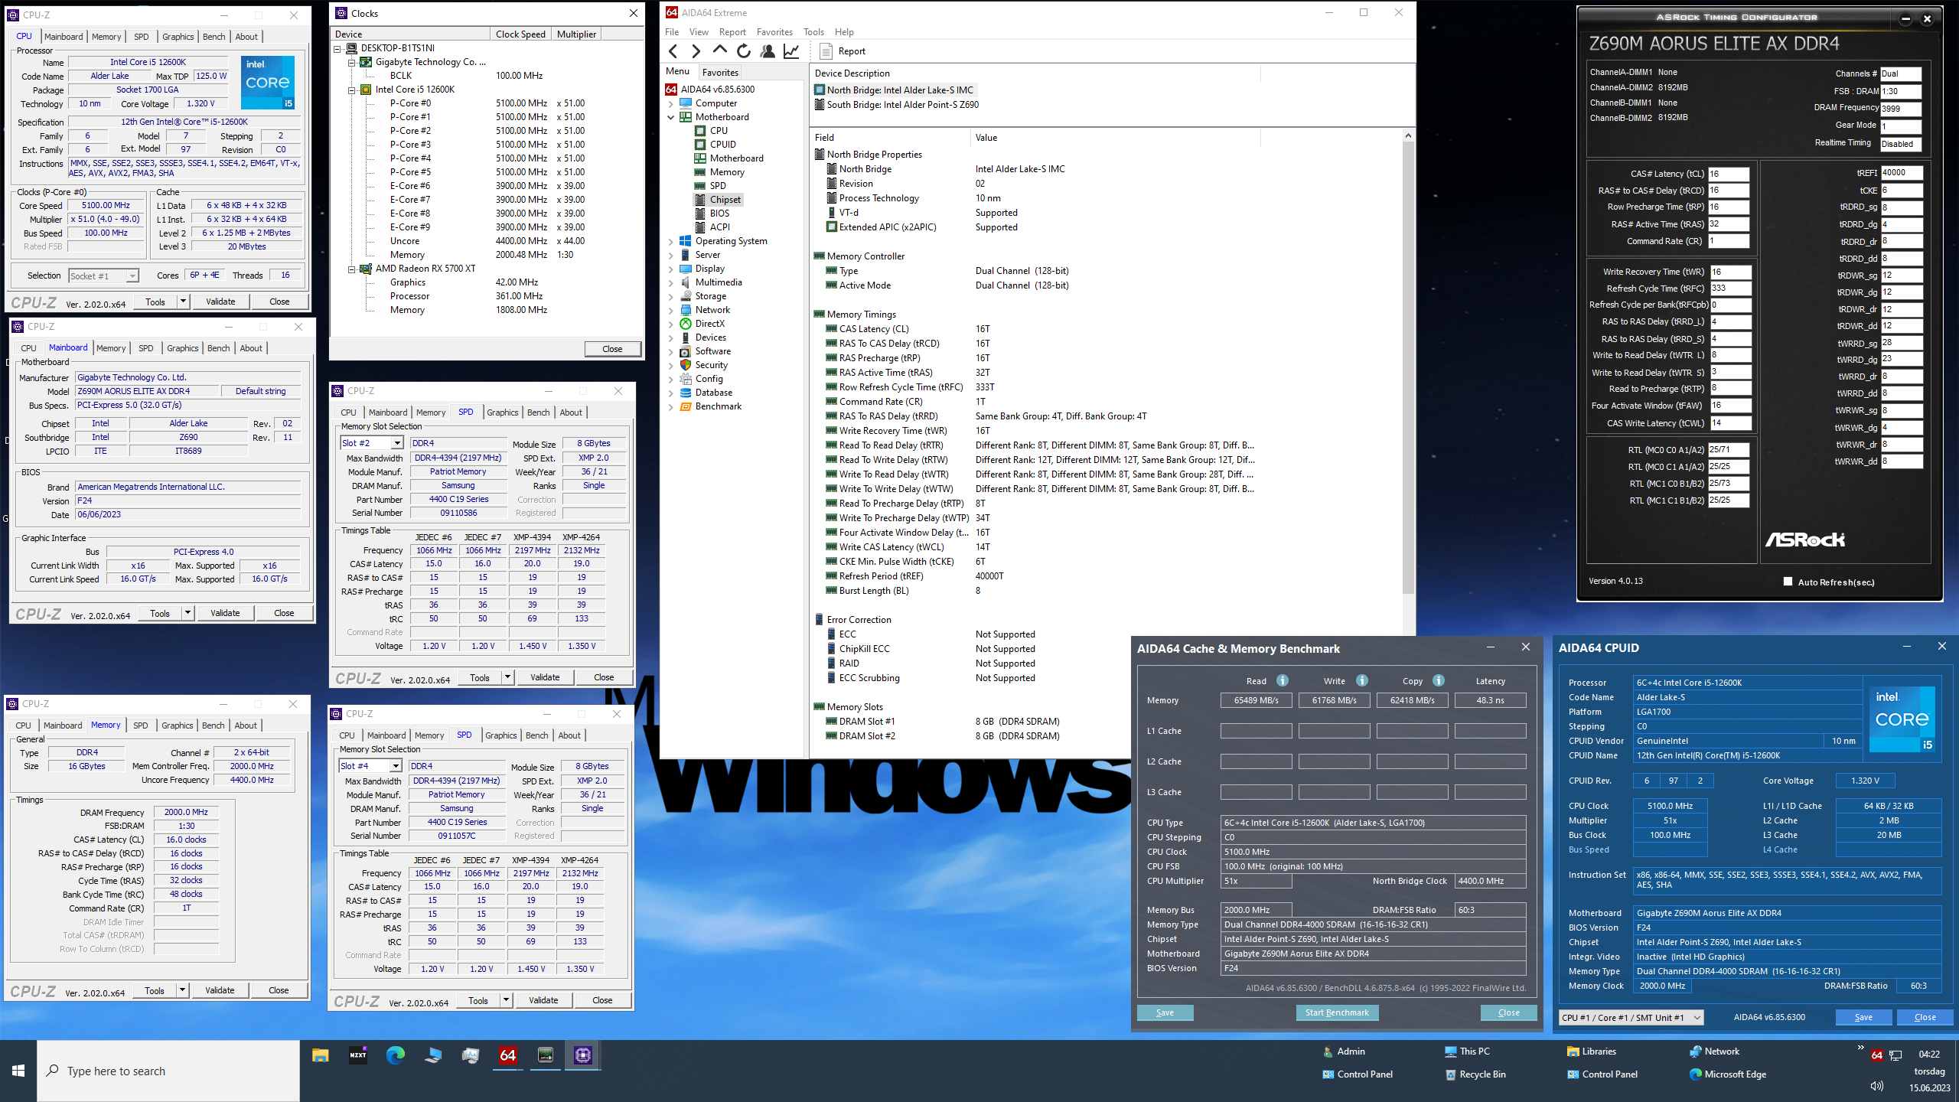Open Microsoft Edge from taskbar
Screen dimensions: 1959x1102
(396, 1056)
